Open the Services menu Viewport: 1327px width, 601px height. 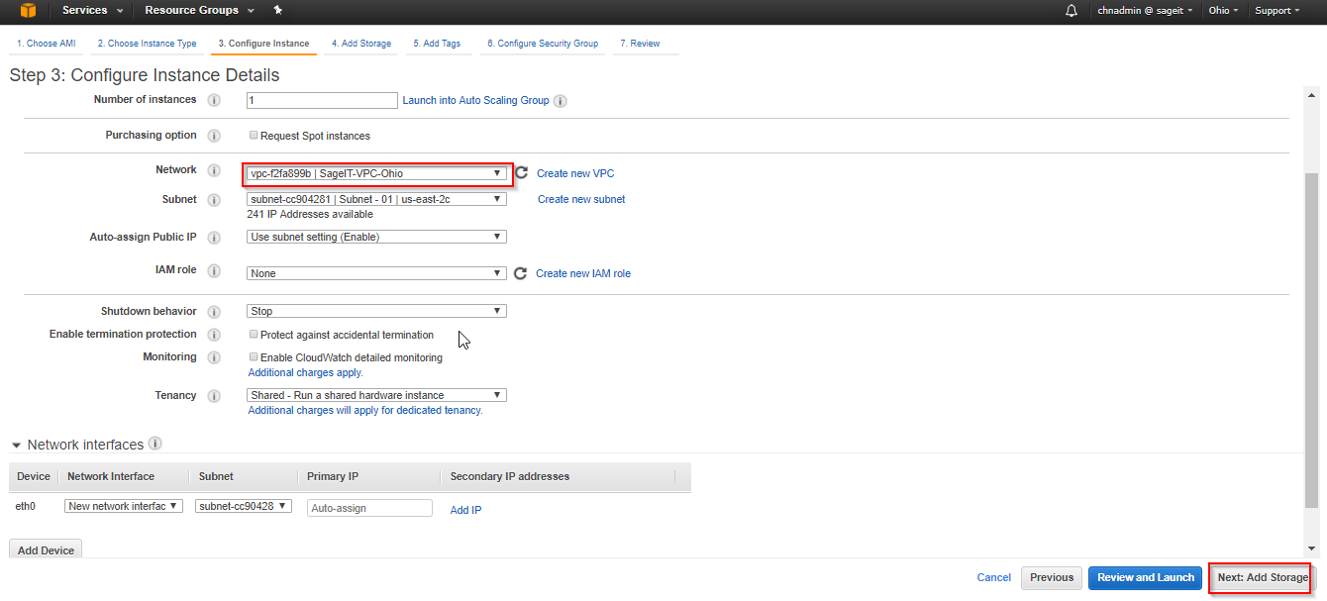pyautogui.click(x=92, y=11)
